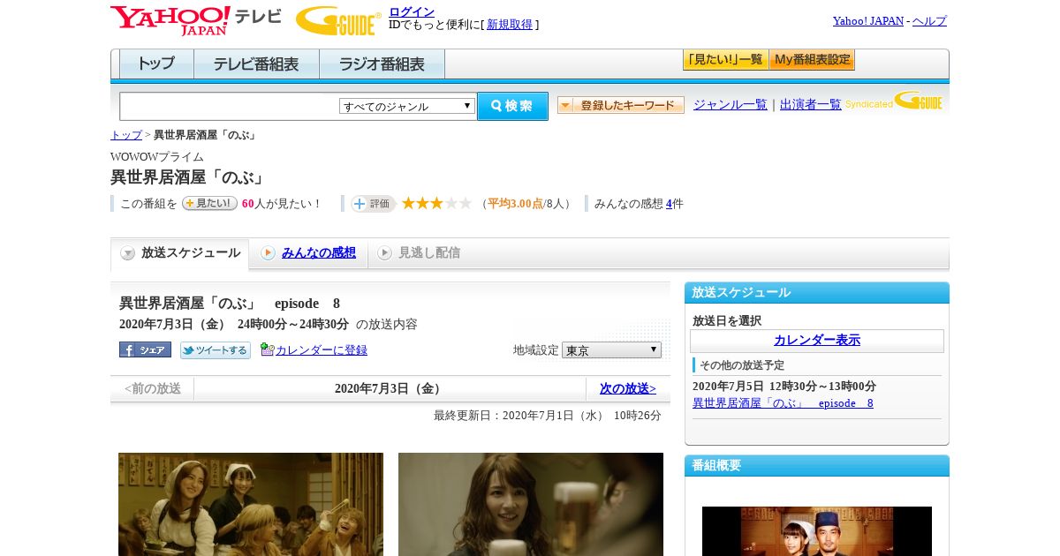Open the ジャンル一覧 link
The image size is (1060, 556).
coord(731,104)
